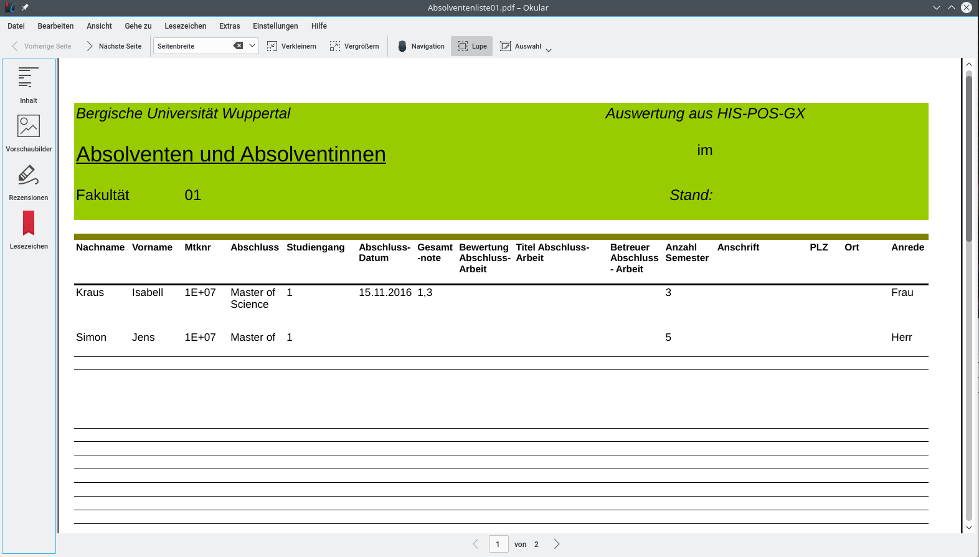Screen dimensions: 979x557
Task: Click the salutation Herr
Action: coord(902,338)
